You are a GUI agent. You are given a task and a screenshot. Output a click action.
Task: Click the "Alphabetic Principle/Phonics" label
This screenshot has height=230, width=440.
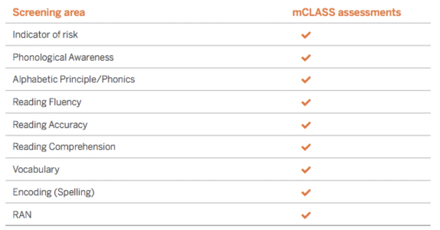click(73, 79)
